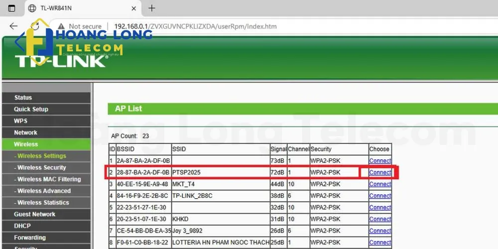Select the TL-WR841N browser tab

click(x=83, y=8)
